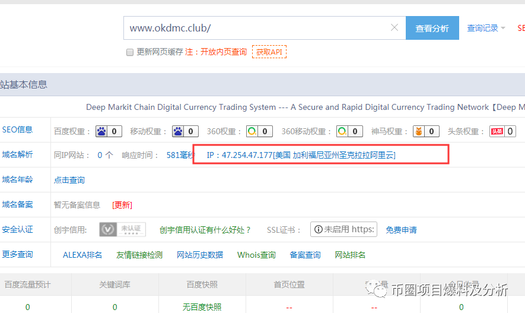Click the response time 581毫秒 value
The image size is (525, 313).
click(x=180, y=155)
